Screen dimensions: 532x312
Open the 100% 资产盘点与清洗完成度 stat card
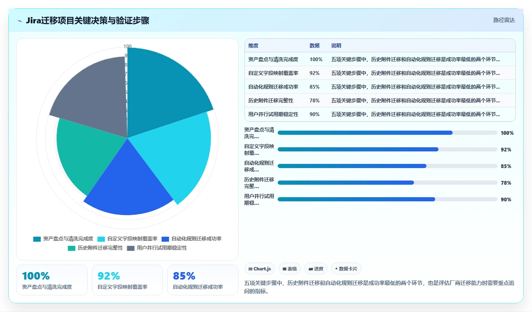click(x=52, y=280)
